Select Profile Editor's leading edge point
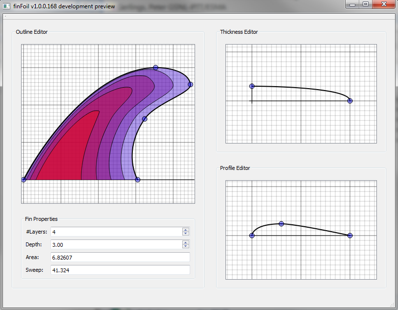 252,236
